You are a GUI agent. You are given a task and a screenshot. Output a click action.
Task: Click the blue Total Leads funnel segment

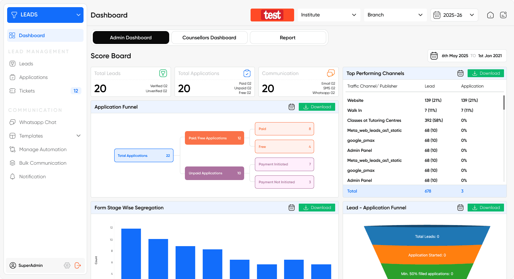click(427, 236)
